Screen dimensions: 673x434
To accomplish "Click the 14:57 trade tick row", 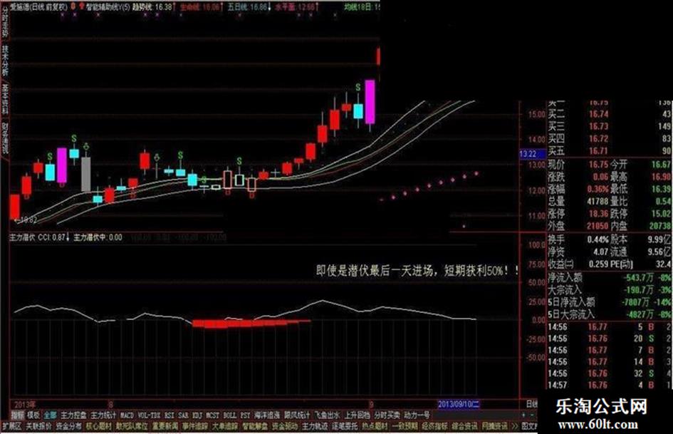I will coord(610,385).
